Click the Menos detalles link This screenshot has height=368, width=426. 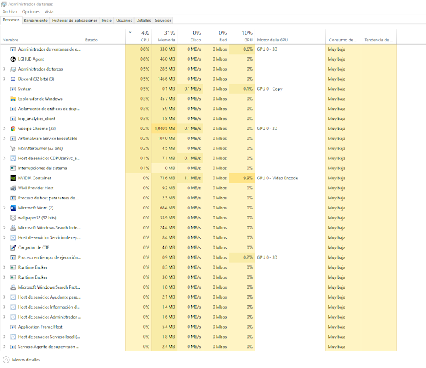[26, 360]
